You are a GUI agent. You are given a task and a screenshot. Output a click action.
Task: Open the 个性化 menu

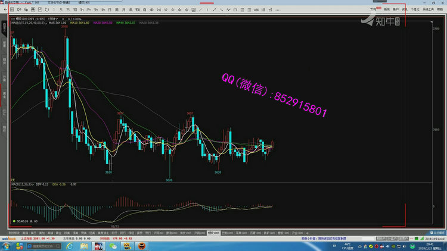coord(414,10)
